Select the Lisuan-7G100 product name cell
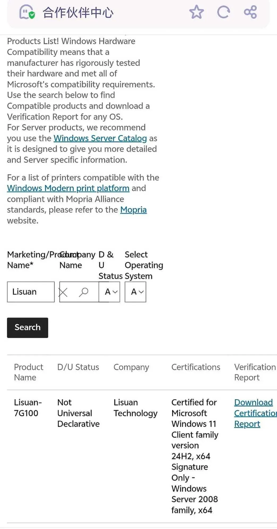277x529 pixels. tap(28, 408)
